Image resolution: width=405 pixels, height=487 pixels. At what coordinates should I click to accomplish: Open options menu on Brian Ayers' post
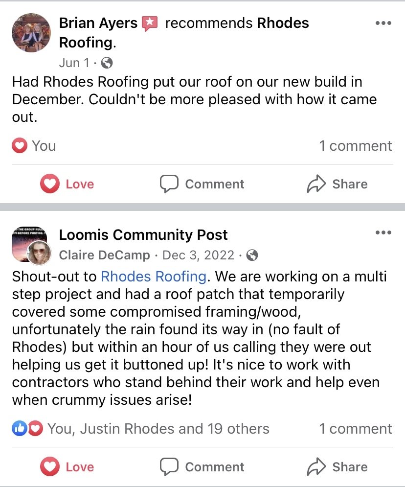(x=383, y=23)
